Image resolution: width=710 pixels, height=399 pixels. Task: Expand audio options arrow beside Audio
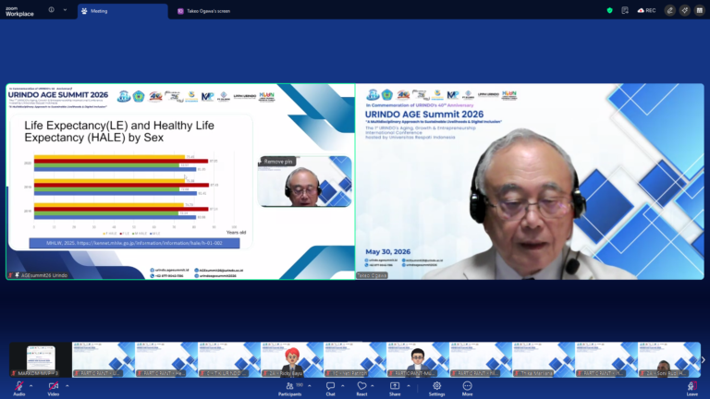tap(31, 386)
